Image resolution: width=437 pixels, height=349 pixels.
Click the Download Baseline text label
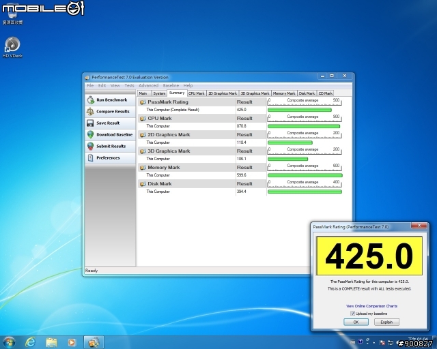[114, 135]
